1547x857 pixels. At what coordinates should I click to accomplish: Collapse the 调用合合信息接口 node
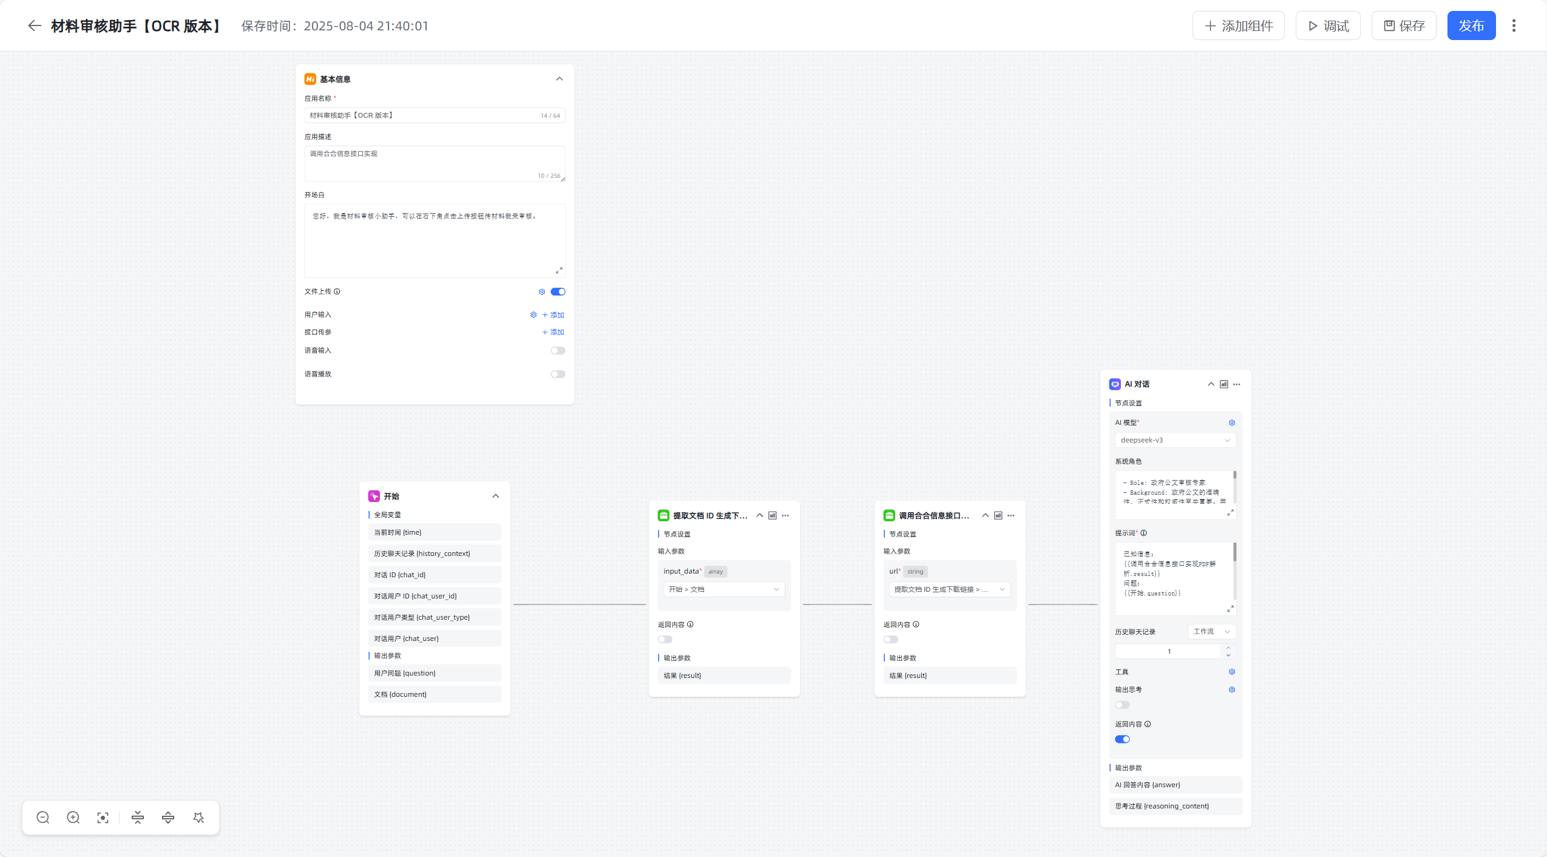(x=986, y=515)
